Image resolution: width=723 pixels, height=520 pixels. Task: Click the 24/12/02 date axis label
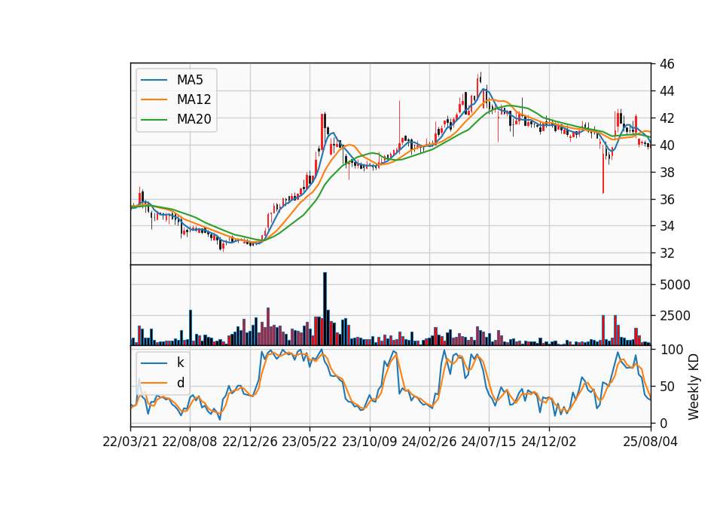click(549, 442)
